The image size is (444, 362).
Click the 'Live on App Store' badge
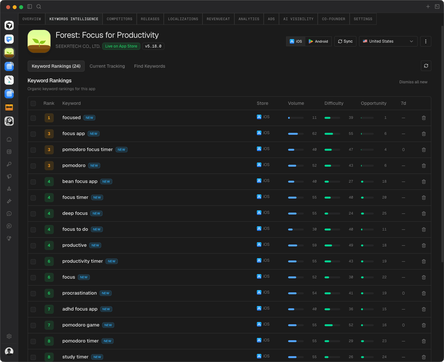pos(121,46)
